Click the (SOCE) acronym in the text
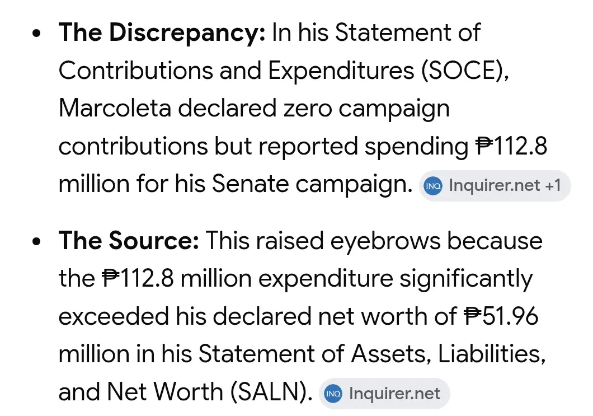This screenshot has width=593, height=416. (x=465, y=71)
